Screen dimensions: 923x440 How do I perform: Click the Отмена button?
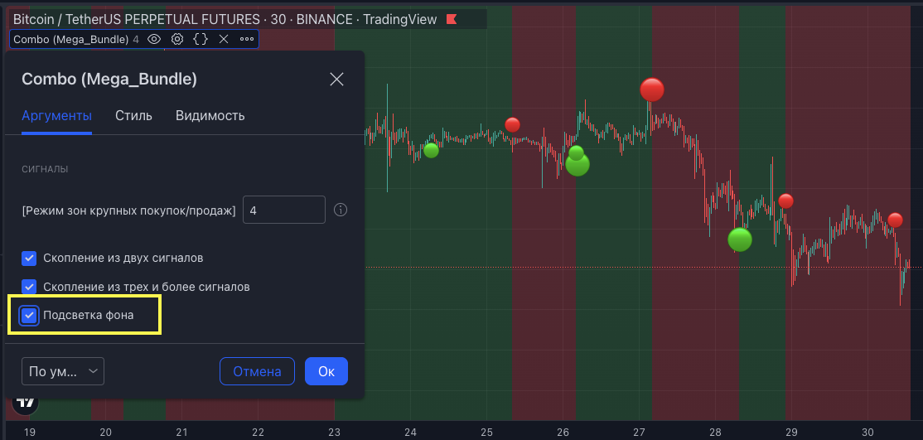pos(257,371)
